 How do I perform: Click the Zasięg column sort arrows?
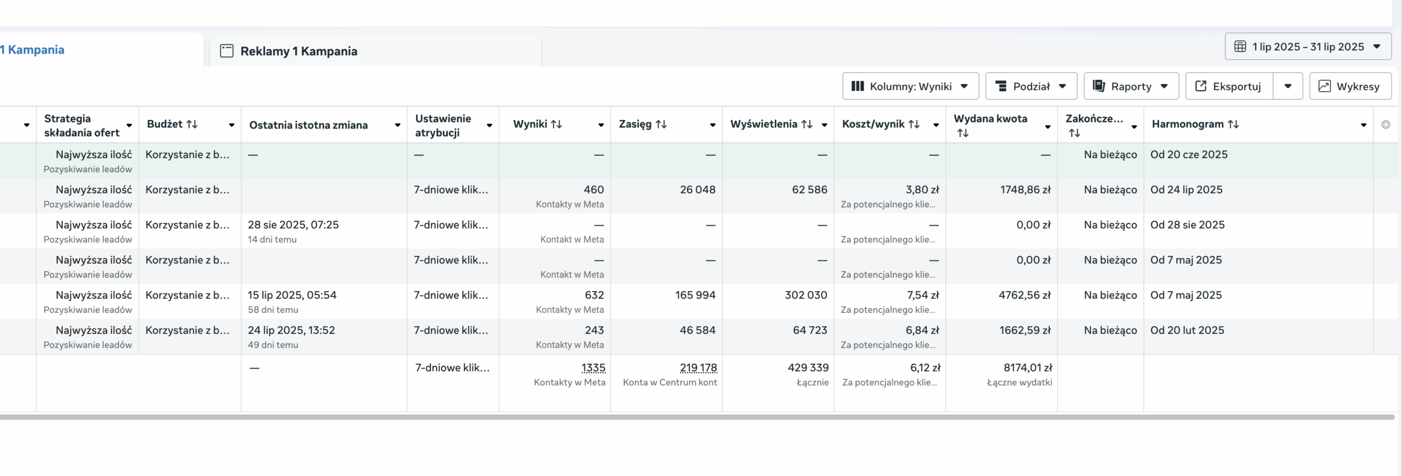tap(661, 124)
